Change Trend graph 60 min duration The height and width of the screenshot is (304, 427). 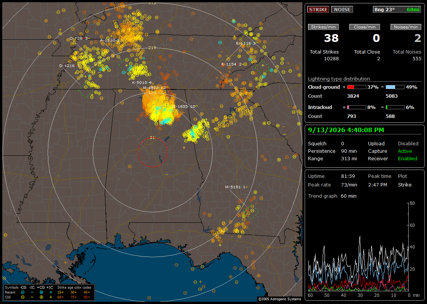click(349, 196)
